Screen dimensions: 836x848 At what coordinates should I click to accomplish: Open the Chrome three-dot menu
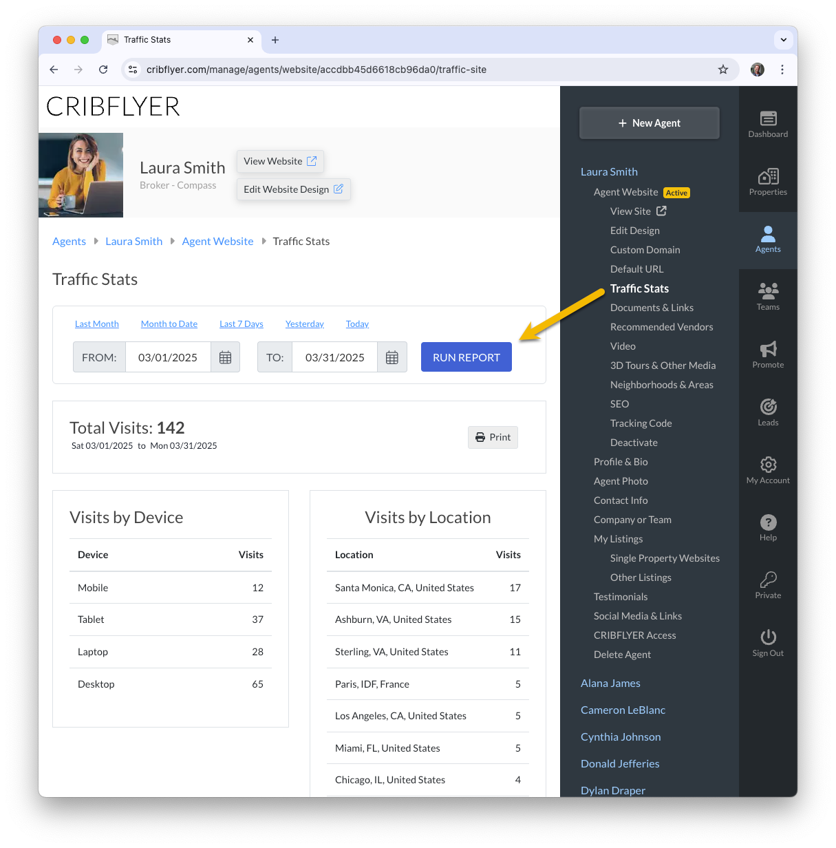[x=782, y=70]
